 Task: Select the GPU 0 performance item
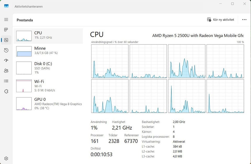(x=48, y=103)
